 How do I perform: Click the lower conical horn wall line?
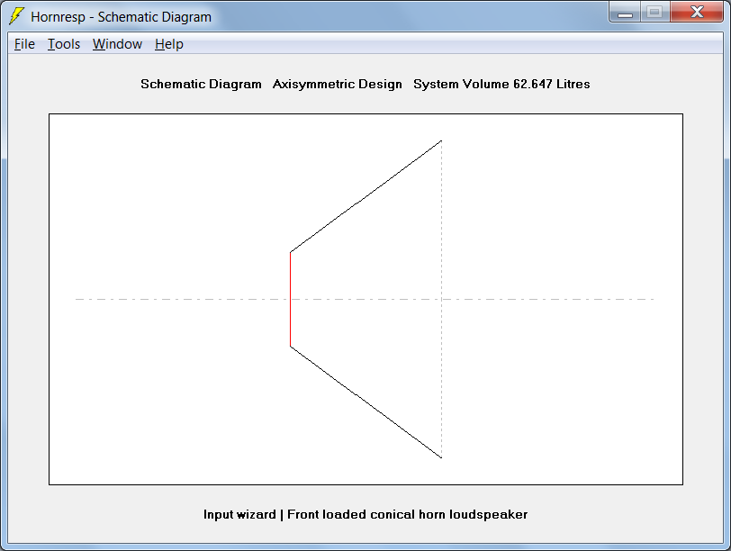[366, 402]
